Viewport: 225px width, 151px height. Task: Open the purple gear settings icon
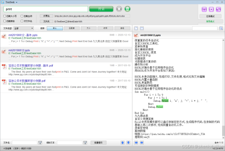[x=211, y=9]
